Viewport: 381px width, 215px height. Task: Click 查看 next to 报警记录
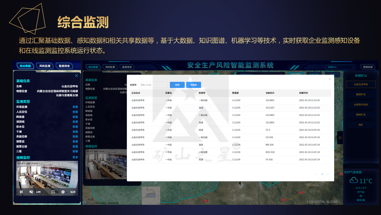point(75,147)
